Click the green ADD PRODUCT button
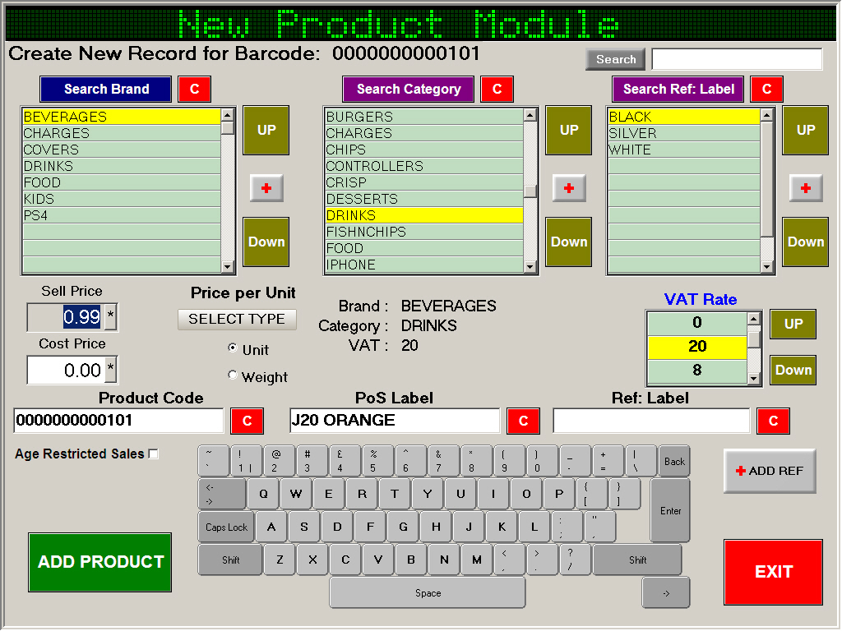This screenshot has height=631, width=842. [x=100, y=562]
